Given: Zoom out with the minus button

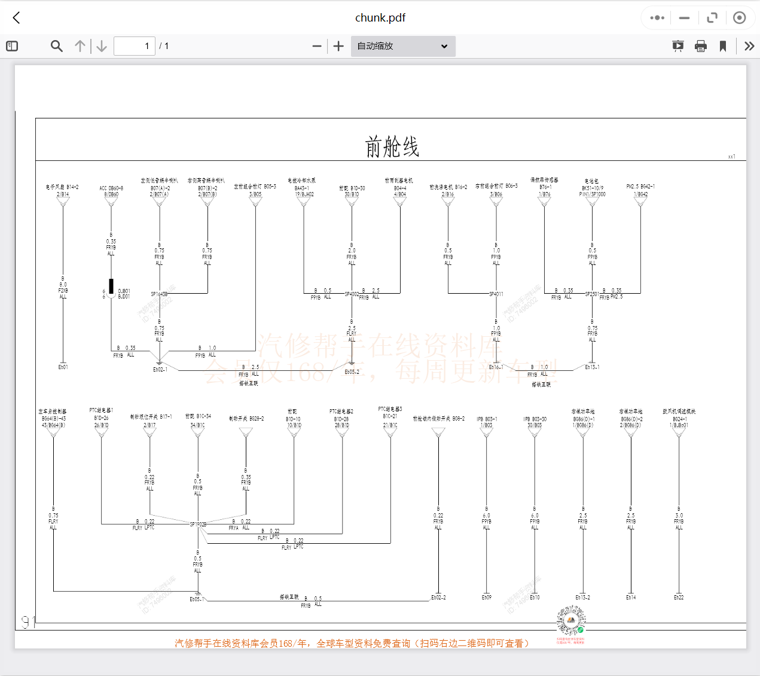Looking at the screenshot, I should tap(317, 46).
